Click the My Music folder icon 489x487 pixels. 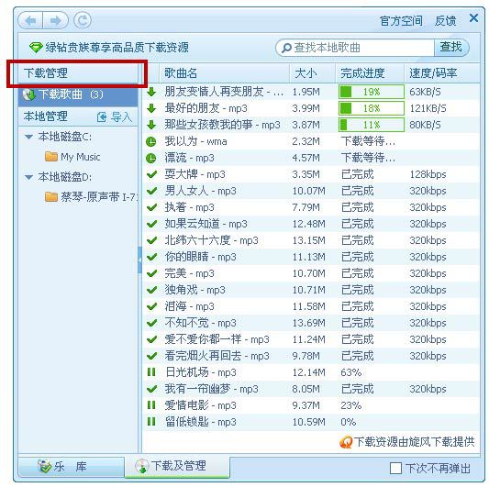click(x=51, y=157)
